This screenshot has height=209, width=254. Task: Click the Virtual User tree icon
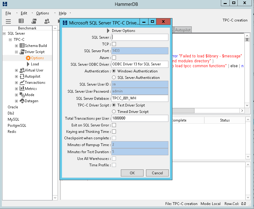[22, 70]
